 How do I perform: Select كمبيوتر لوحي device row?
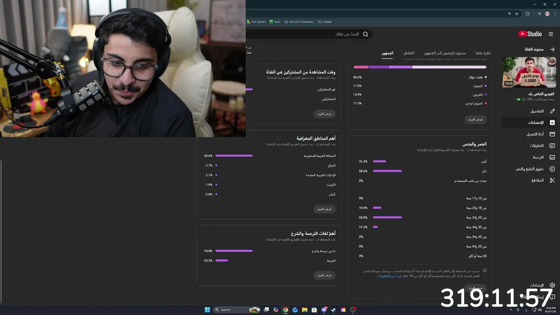pos(420,104)
